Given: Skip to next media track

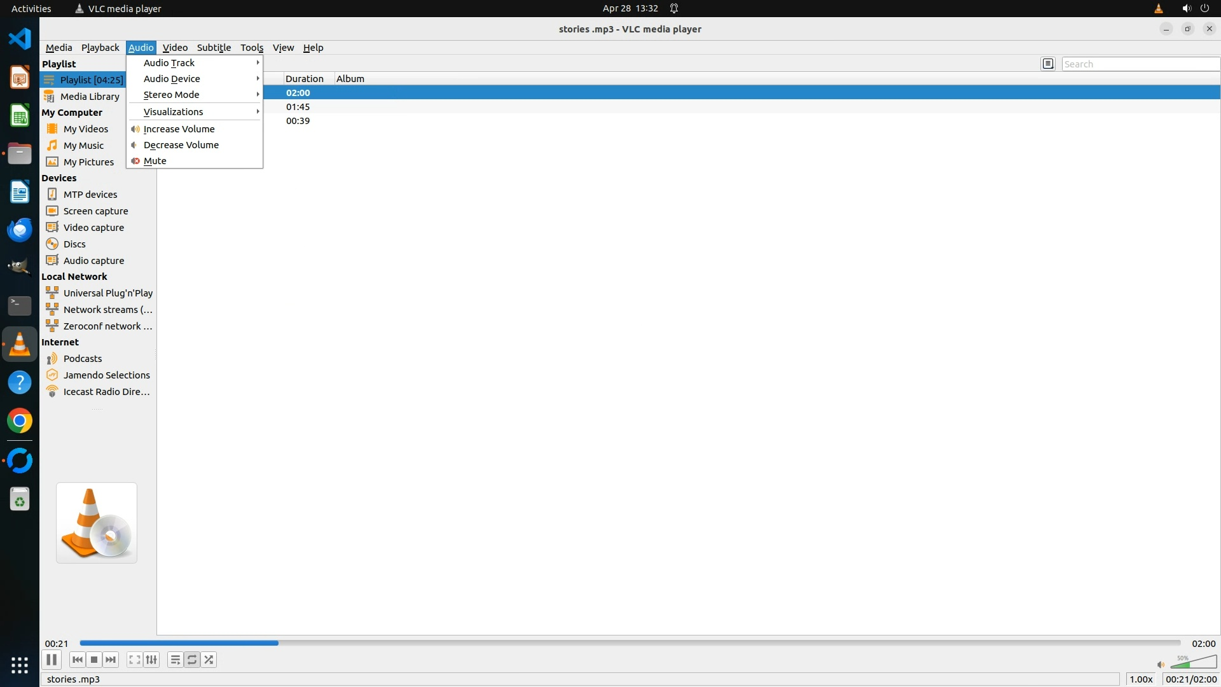Looking at the screenshot, I should 111,660.
